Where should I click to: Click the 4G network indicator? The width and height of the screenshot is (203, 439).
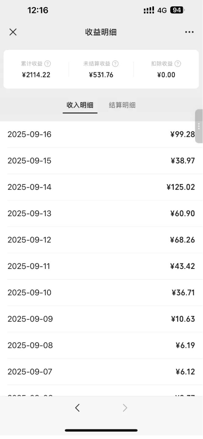[x=162, y=10]
